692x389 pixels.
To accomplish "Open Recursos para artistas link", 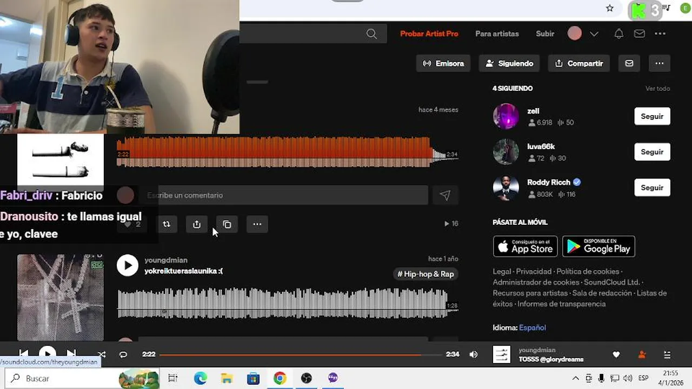I will pyautogui.click(x=530, y=293).
